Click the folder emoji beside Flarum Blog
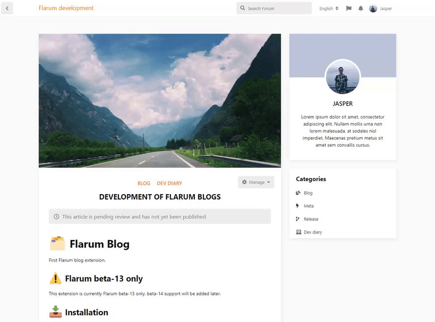The width and height of the screenshot is (435, 322). click(x=58, y=243)
